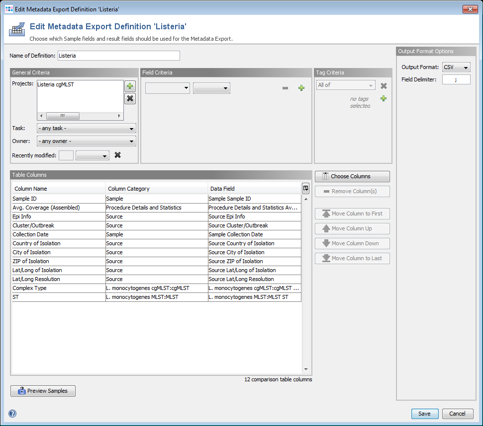
Task: Remove the selected project with the X icon
Action: click(x=130, y=98)
